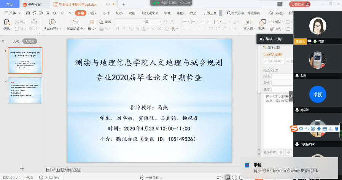Screen dimensions: 342x180
Task: Move animation order down arrow
Action: (x=288, y=152)
